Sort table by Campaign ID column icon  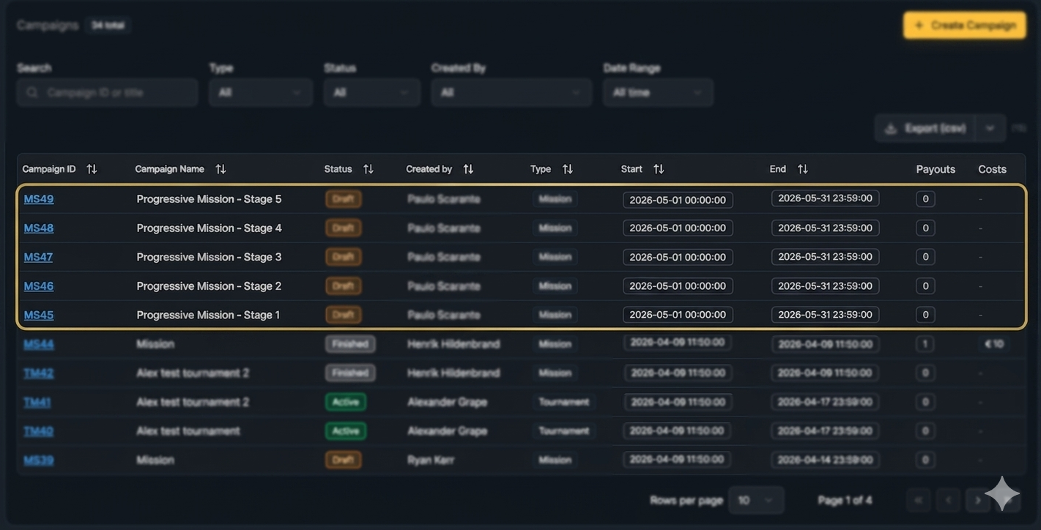(92, 169)
